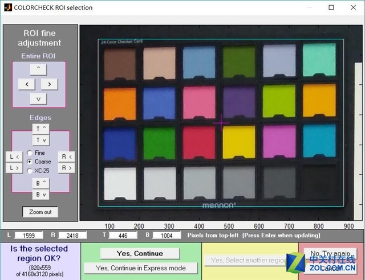Move entire ROI down with v button
The image size is (365, 280).
(38, 99)
